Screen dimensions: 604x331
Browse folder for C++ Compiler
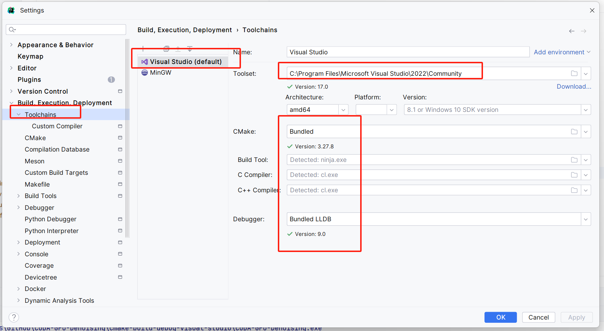574,190
